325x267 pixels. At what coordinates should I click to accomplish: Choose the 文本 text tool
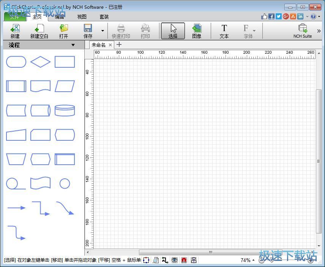point(224,31)
